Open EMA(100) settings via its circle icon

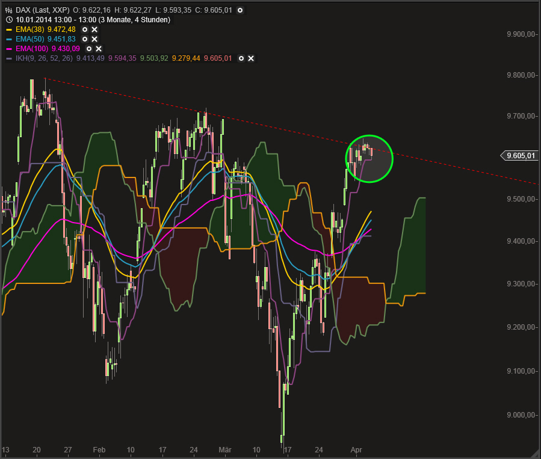click(88, 48)
